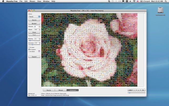The image size is (169, 106).
Task: Enable the Fix Auto checkbox
Action: pos(29,47)
